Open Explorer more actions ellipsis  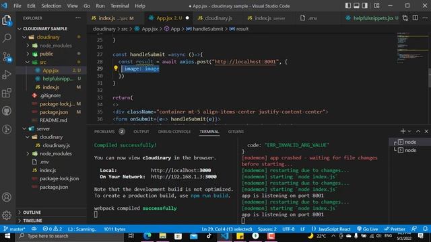point(78,18)
